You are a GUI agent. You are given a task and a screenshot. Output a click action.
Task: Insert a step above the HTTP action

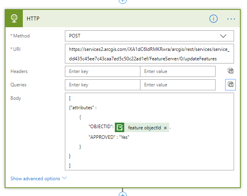pyautogui.click(x=123, y=1)
